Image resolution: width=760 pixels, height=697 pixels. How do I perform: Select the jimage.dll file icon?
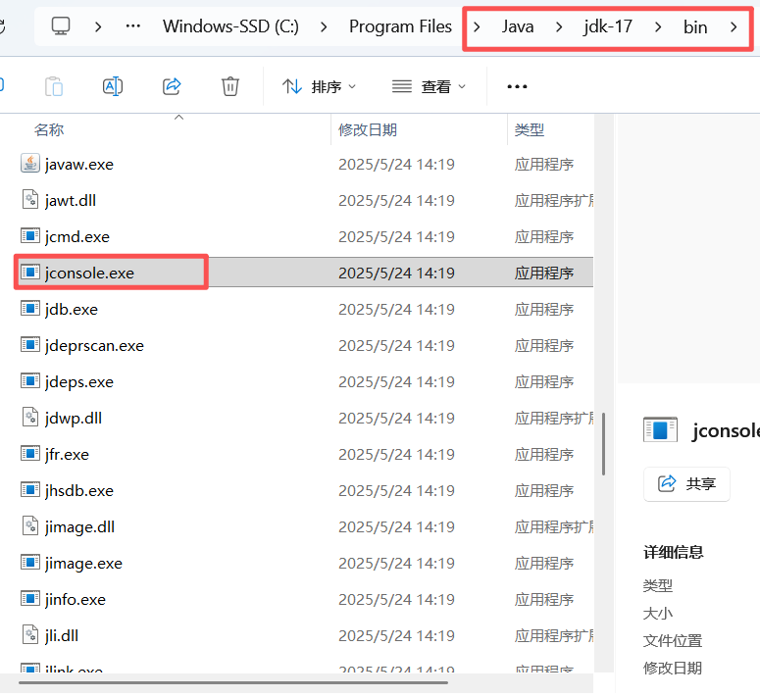click(x=30, y=526)
